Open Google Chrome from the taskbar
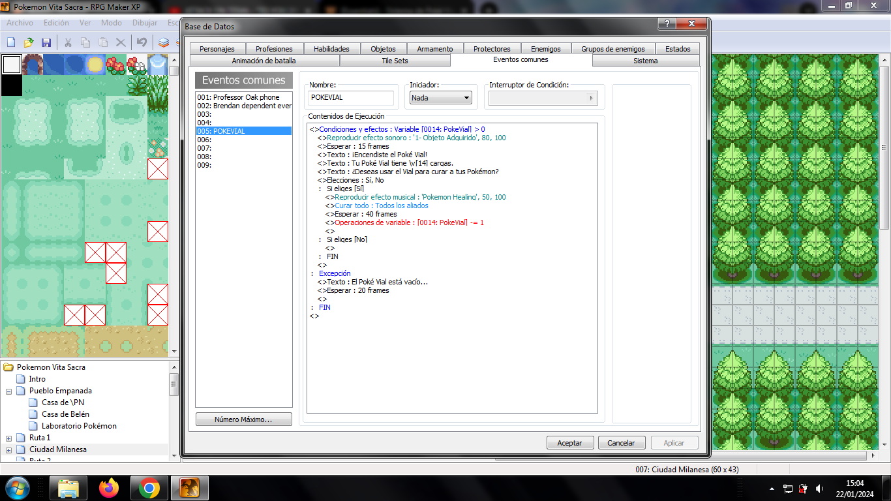891x501 pixels. 149,488
